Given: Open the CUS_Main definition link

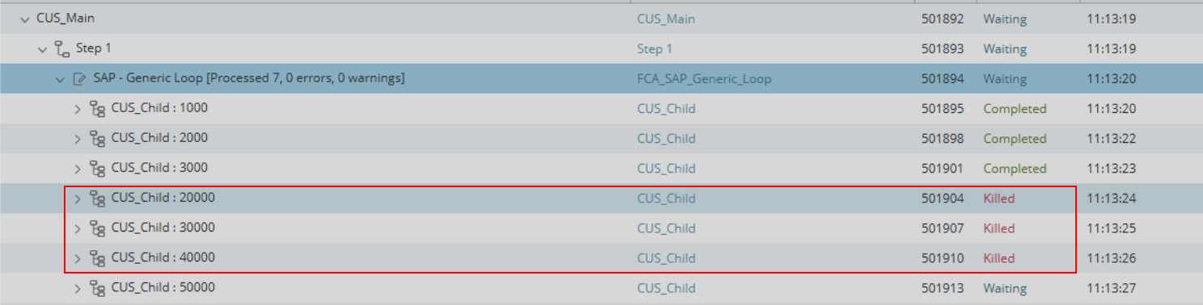Looking at the screenshot, I should 665,19.
